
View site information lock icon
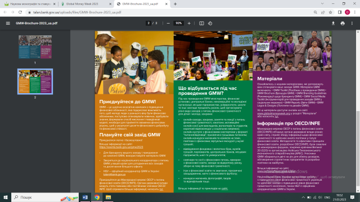pos(29,12)
